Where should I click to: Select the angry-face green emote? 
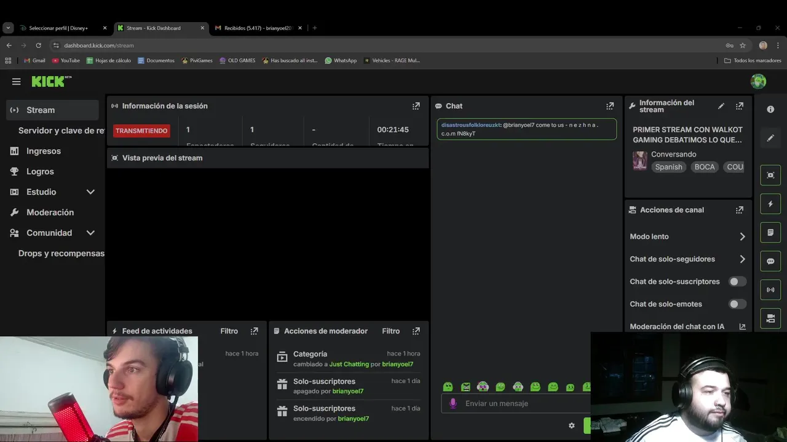[465, 387]
